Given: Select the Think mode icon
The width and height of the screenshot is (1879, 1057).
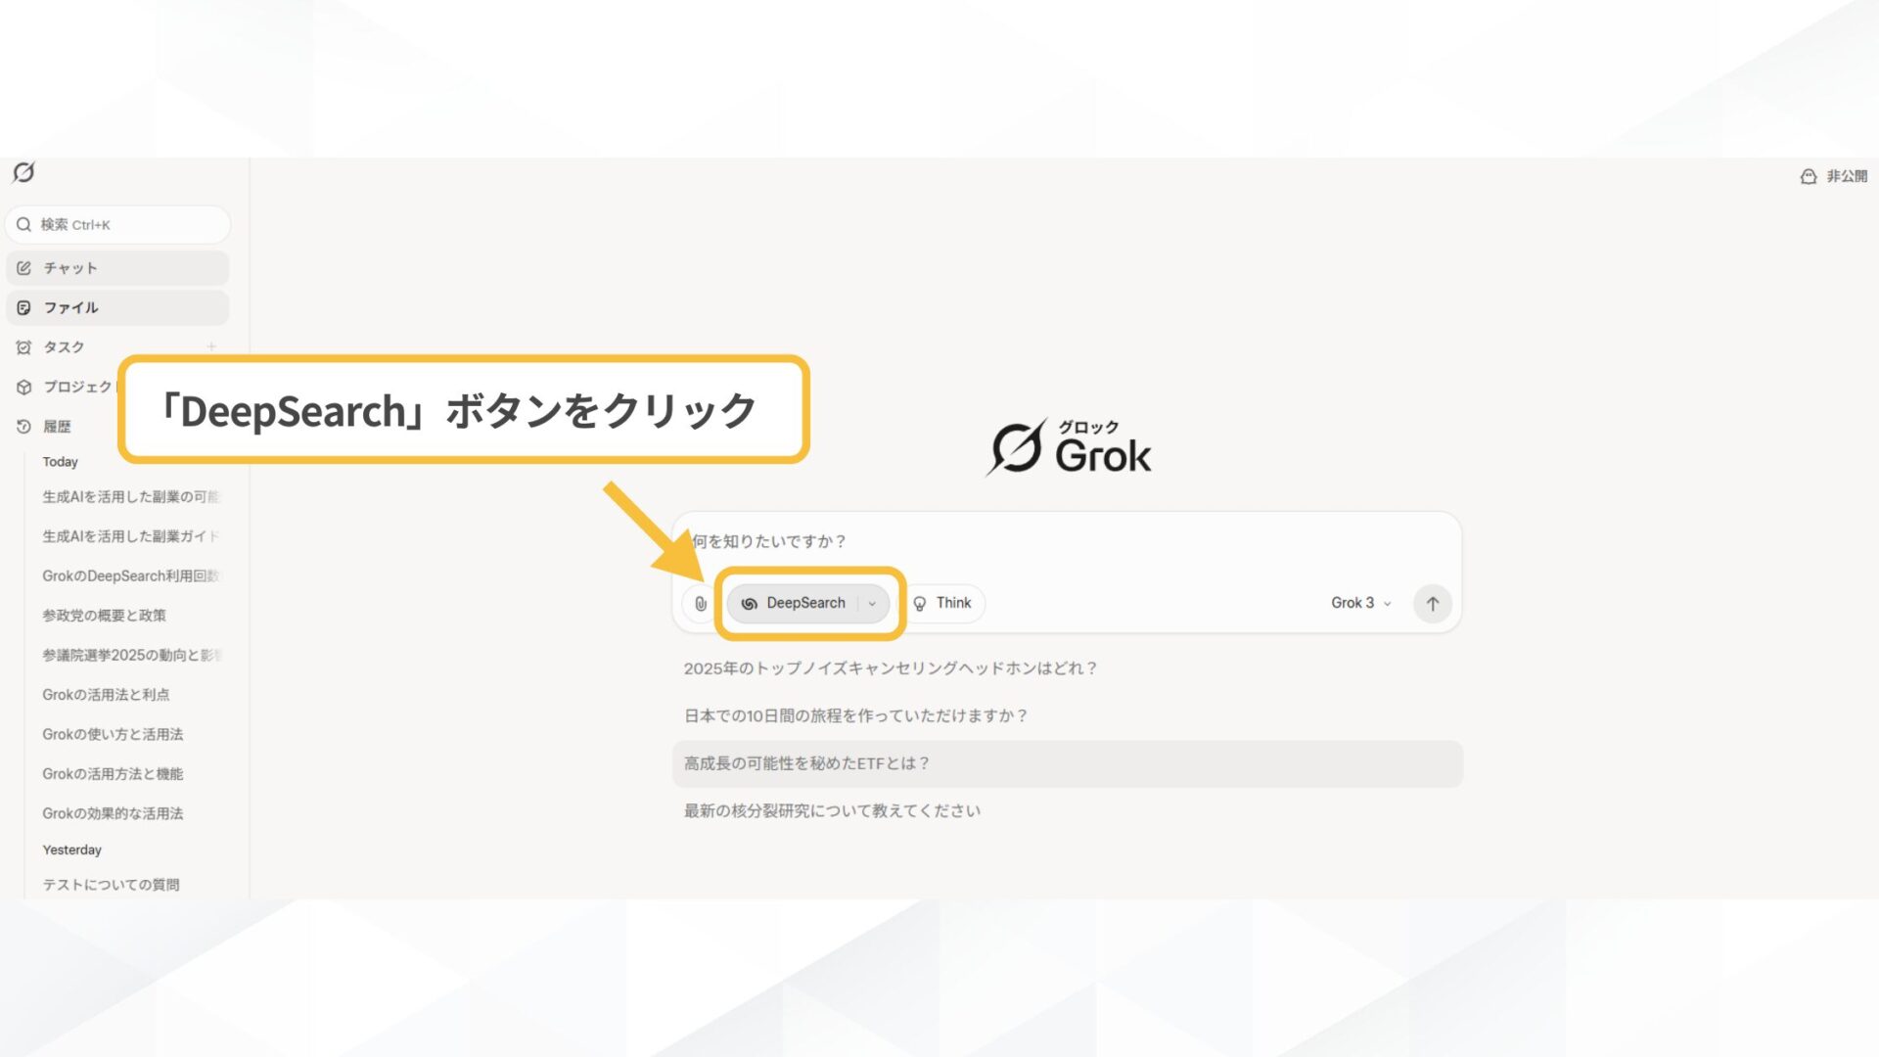Looking at the screenshot, I should pos(918,603).
